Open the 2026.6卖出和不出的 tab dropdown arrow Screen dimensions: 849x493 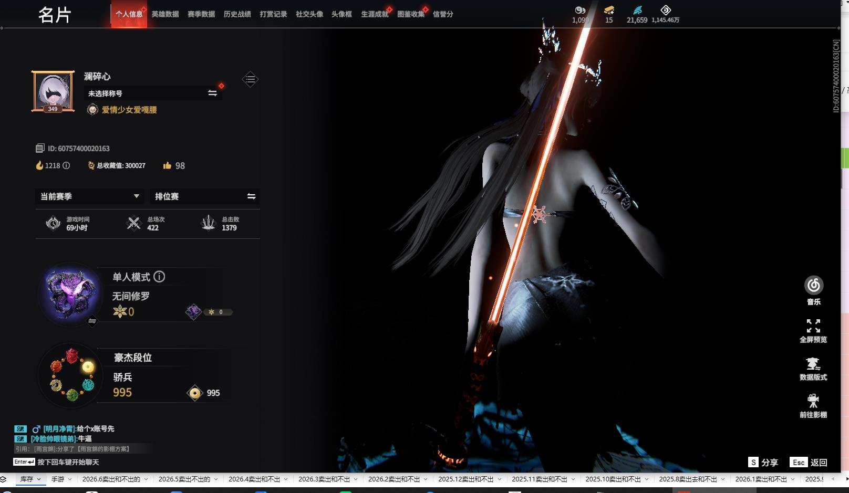tap(146, 479)
